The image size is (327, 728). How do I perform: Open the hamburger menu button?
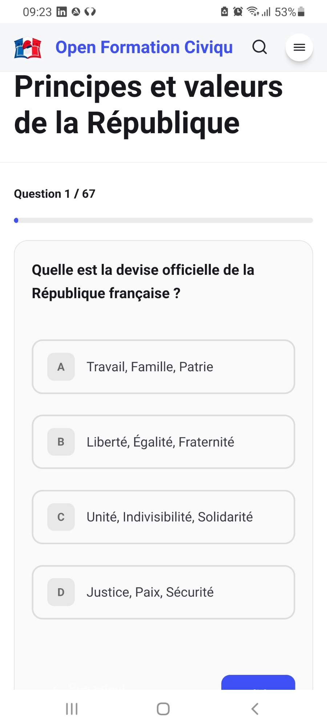tap(299, 47)
